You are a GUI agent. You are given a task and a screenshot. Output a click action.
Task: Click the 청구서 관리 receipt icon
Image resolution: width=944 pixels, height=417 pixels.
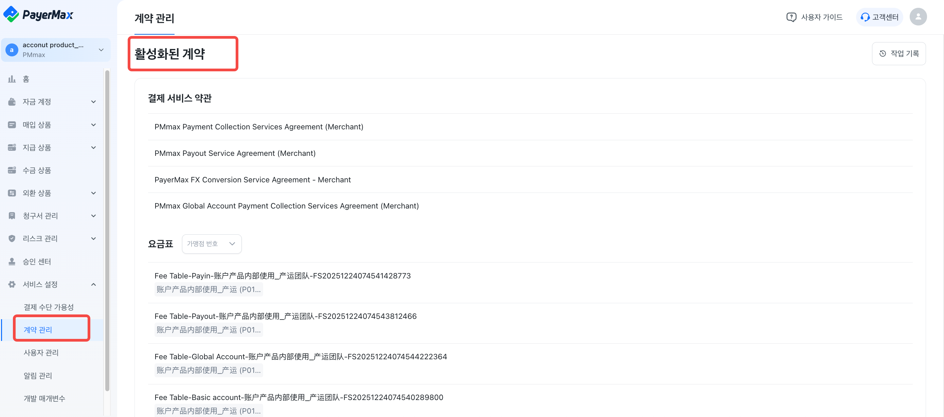[12, 216]
